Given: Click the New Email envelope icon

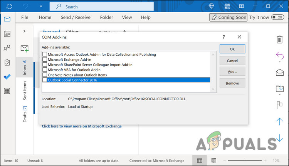Looking at the screenshot, I should coord(25,49).
